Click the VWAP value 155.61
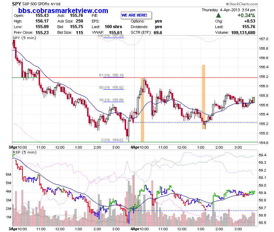This screenshot has width=274, height=232. coord(116,33)
